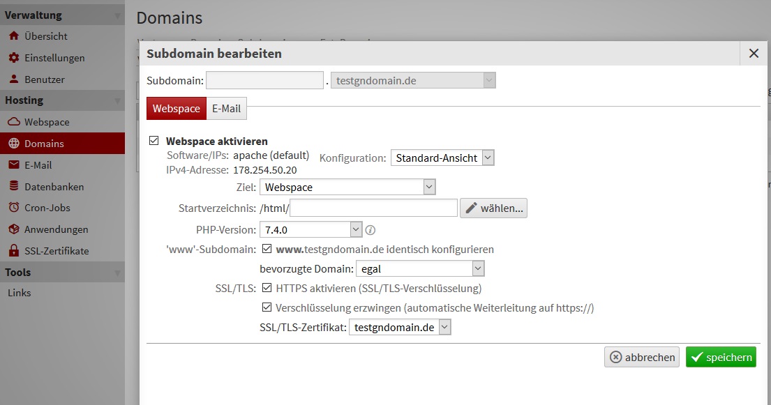This screenshot has width=771, height=405.
Task: Uncheck the Webspace aktivieren checkbox
Action: [x=154, y=141]
